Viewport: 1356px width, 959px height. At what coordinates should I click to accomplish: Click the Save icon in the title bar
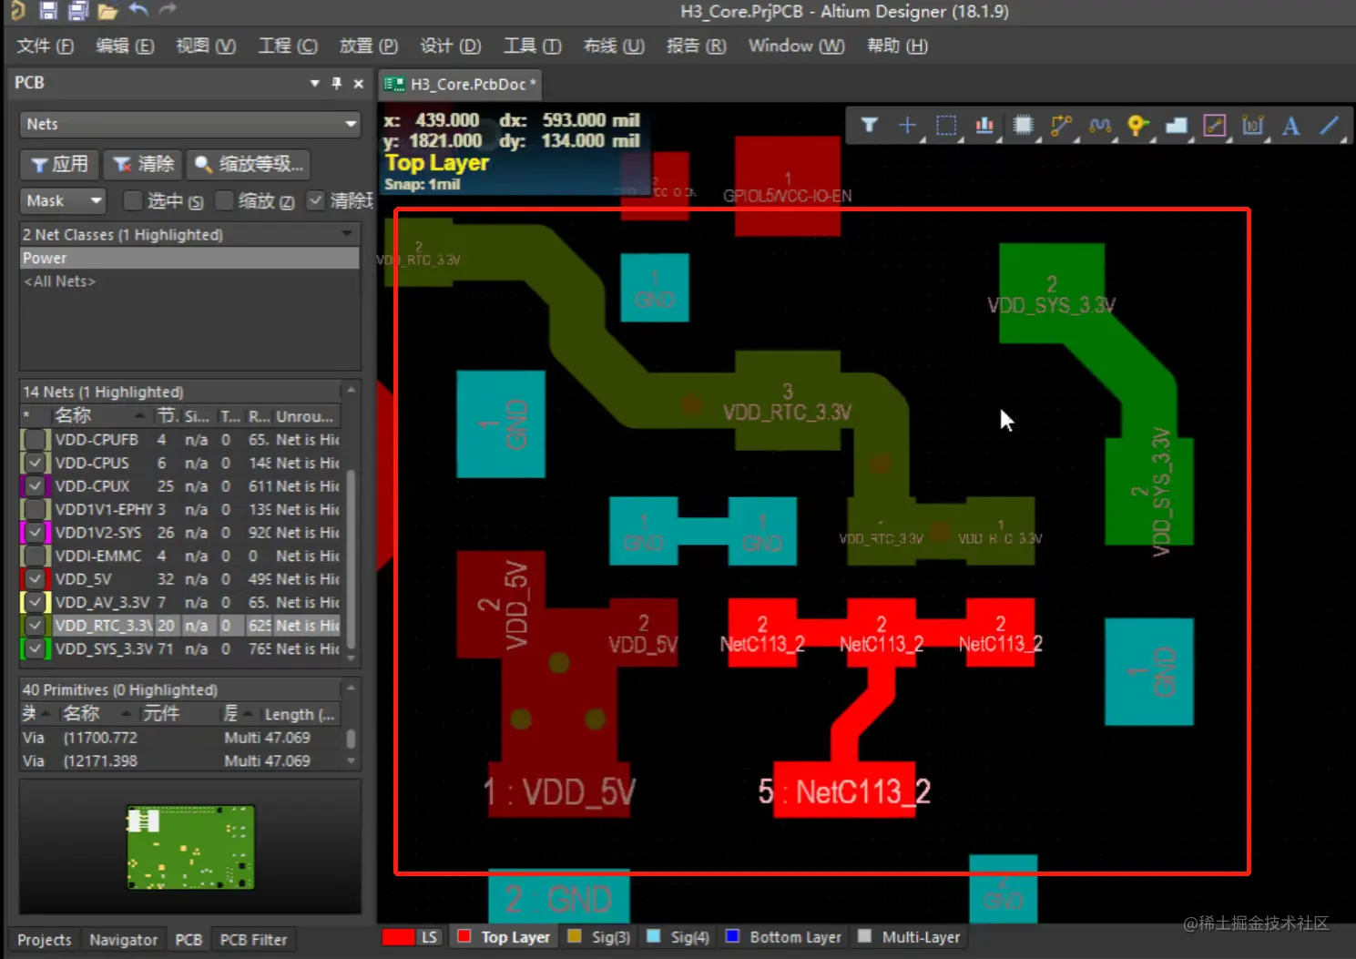coord(48,11)
